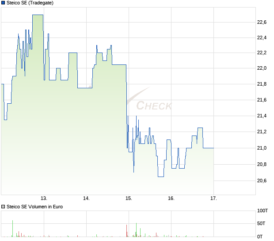Click the blue Steico SE legend square
The image size is (274, 241).
(x=3, y=3)
